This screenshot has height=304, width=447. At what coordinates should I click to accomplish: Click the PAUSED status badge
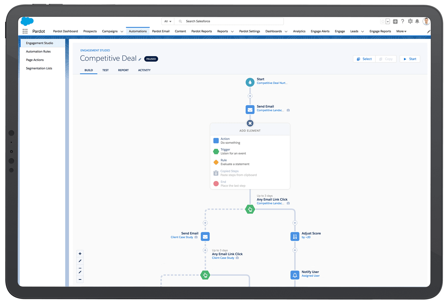(151, 59)
